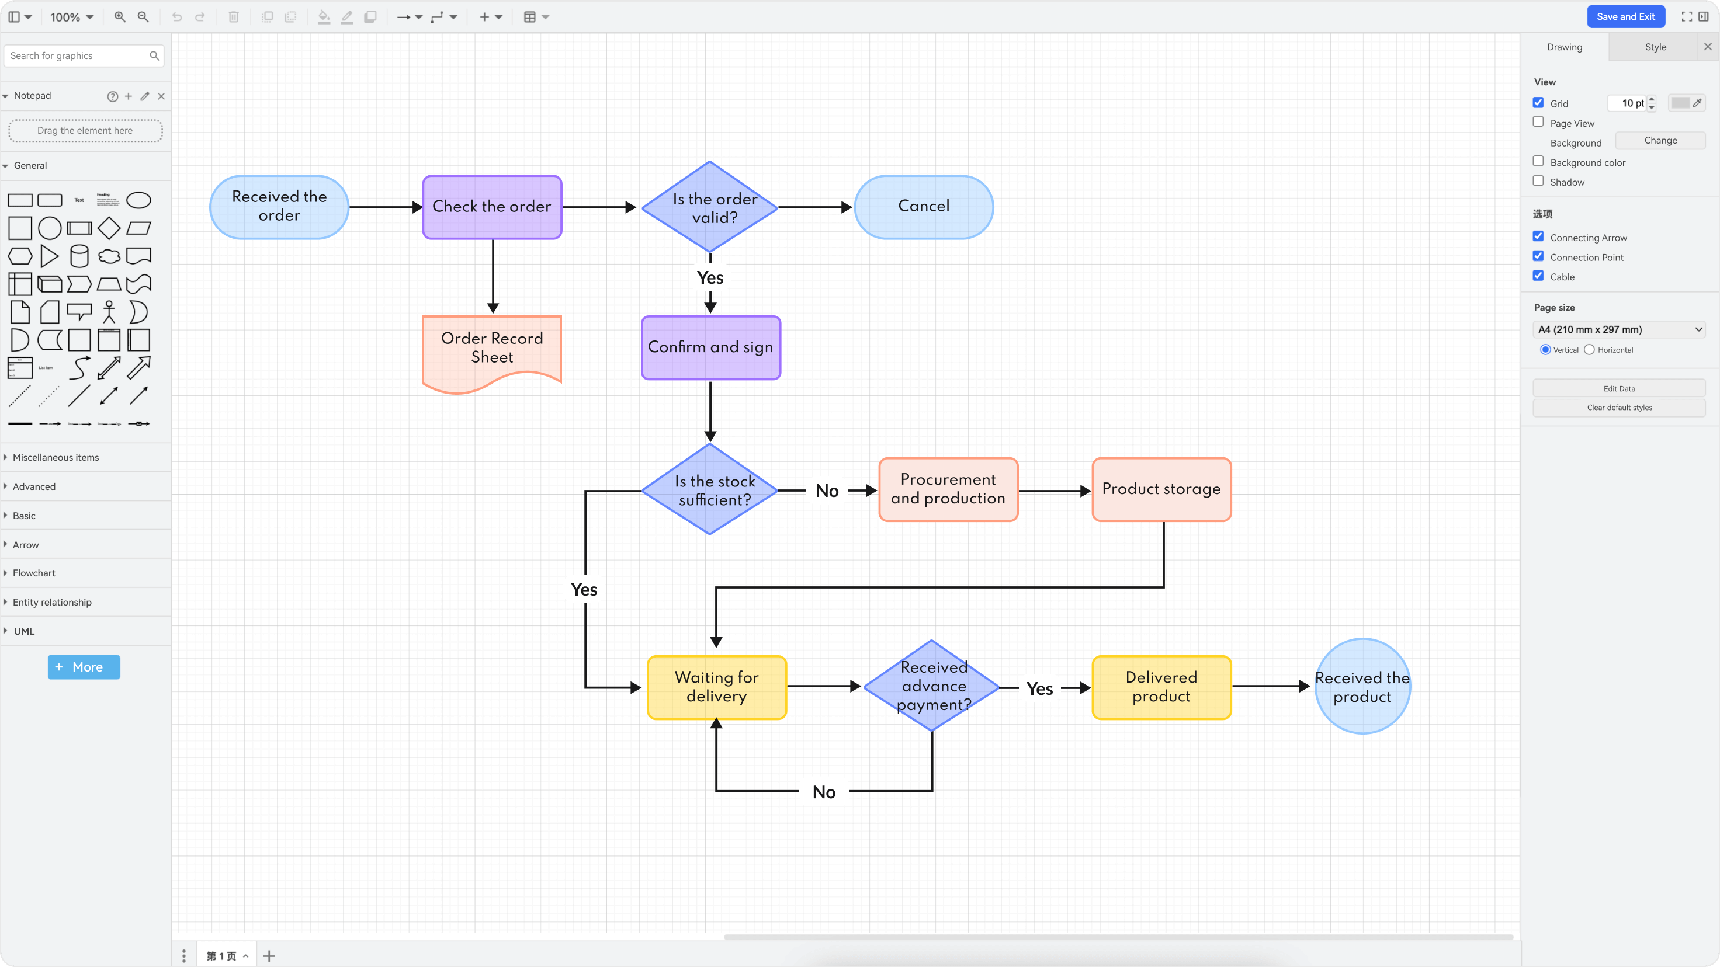
Task: Delete selection with the trash icon
Action: (x=234, y=17)
